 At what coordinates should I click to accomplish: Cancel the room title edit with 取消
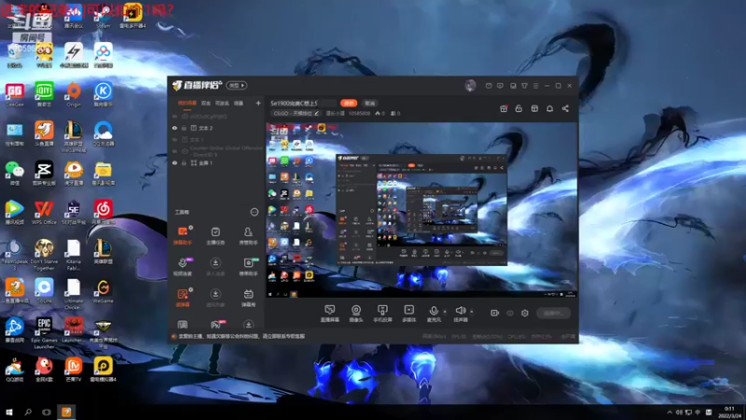pos(370,103)
